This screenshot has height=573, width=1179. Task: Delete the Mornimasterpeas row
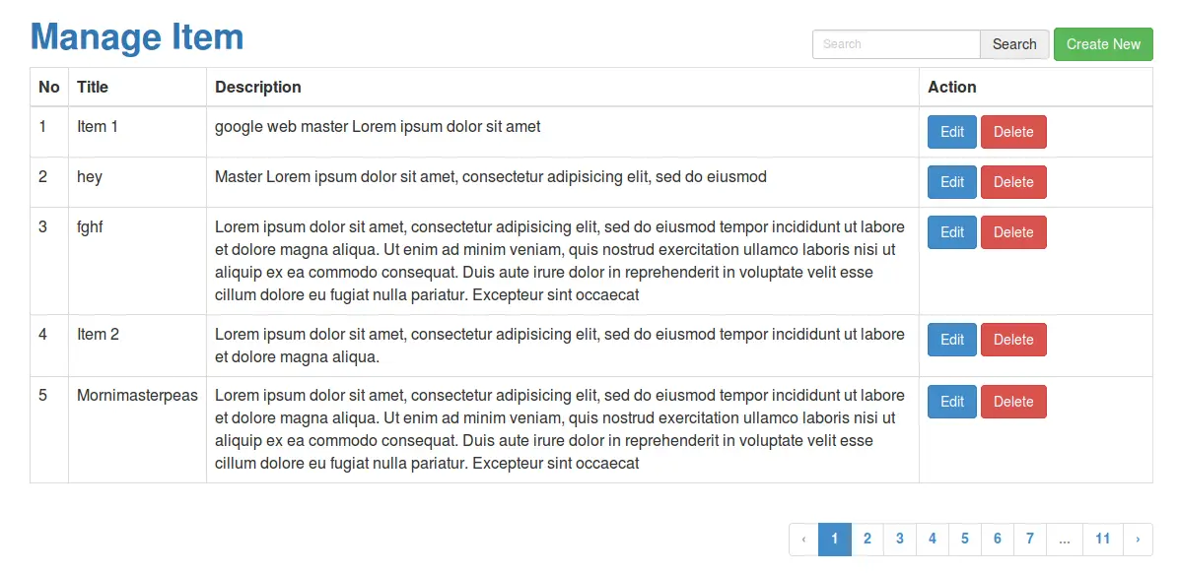coord(1013,401)
